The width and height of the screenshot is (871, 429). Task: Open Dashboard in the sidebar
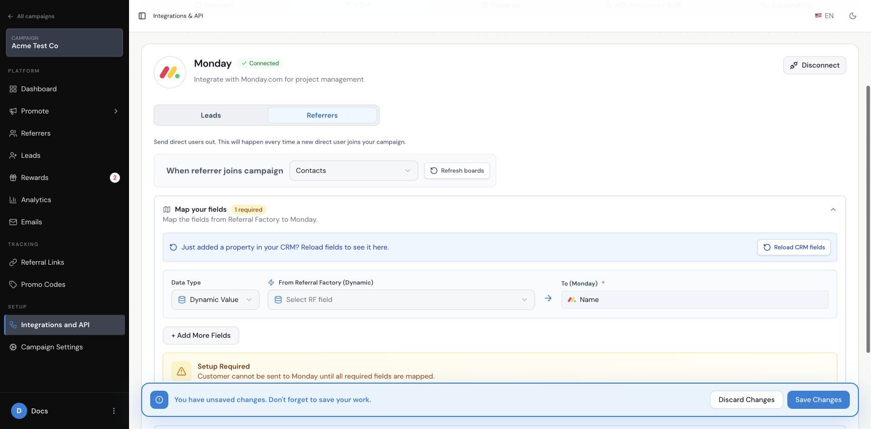[65, 89]
